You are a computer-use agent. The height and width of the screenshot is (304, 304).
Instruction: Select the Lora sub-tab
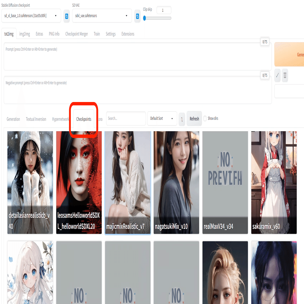pyautogui.click(x=100, y=119)
